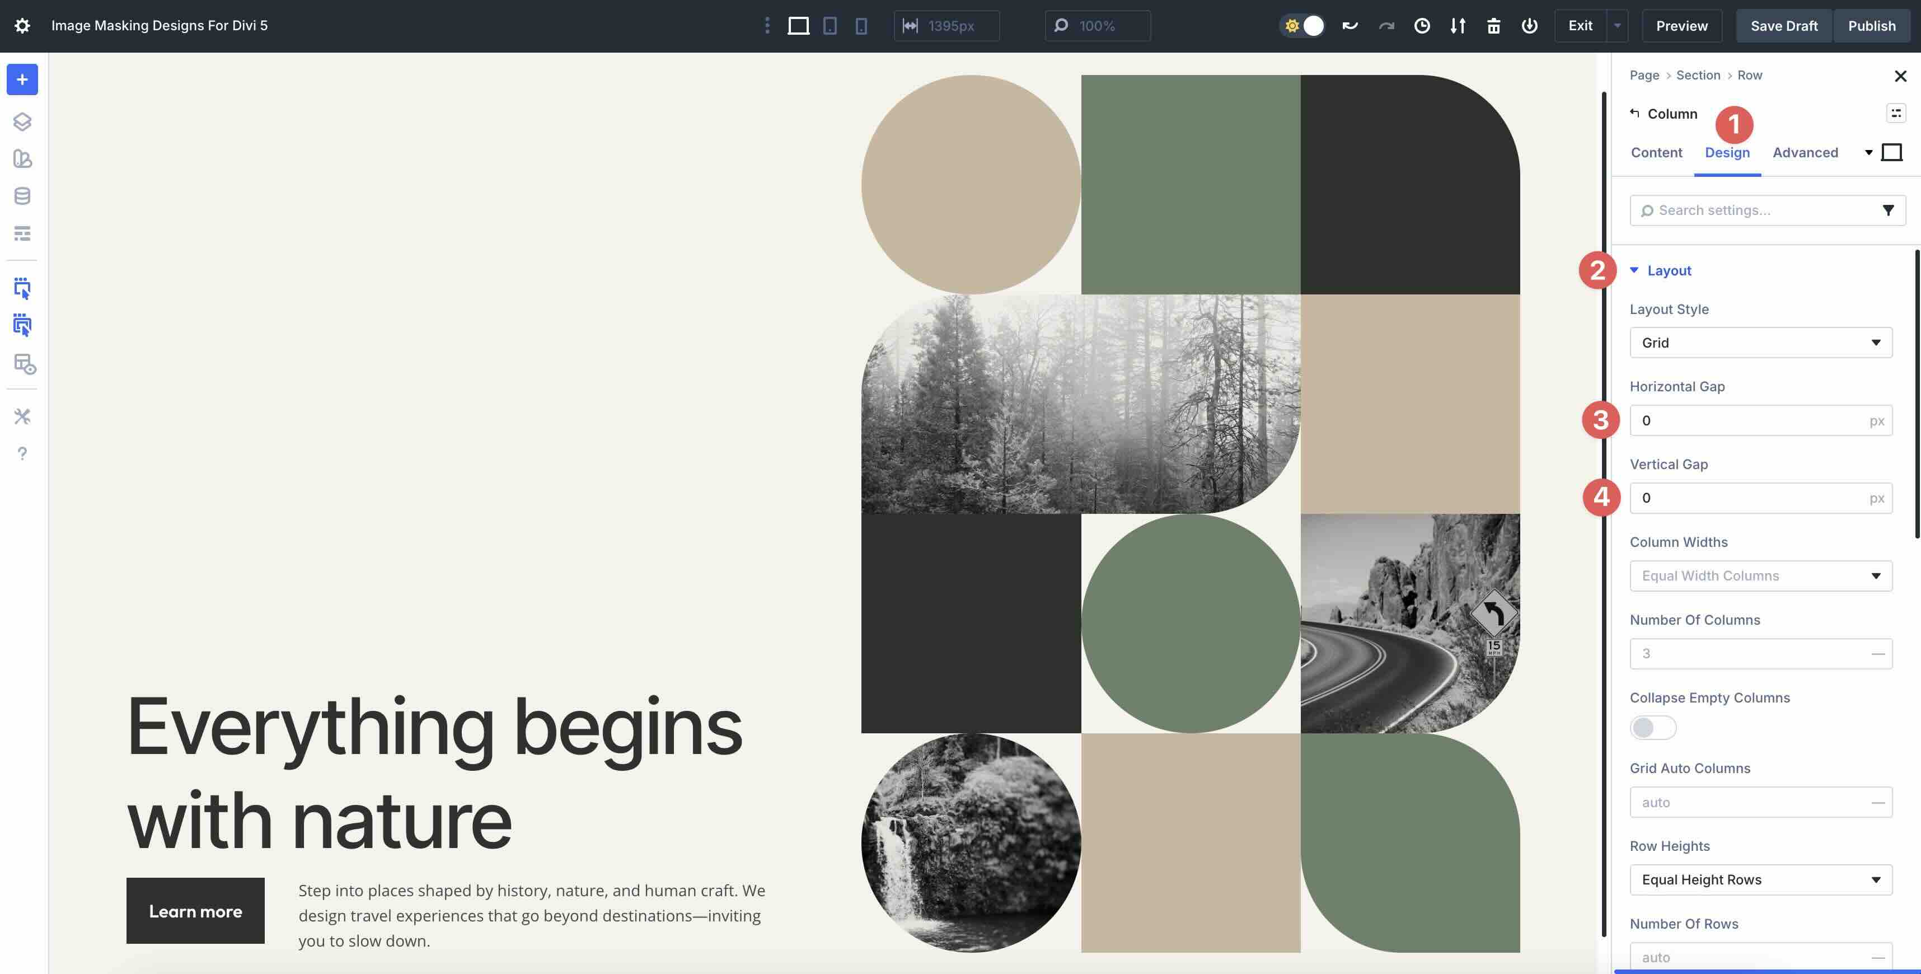Open the Advanced tab
Screen dimensions: 1921x974
click(1805, 152)
